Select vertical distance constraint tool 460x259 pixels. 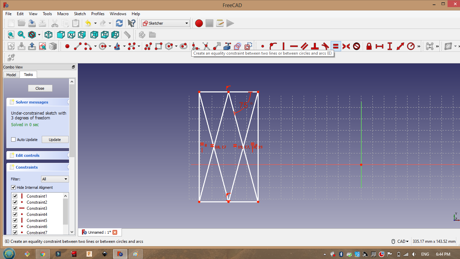(390, 46)
